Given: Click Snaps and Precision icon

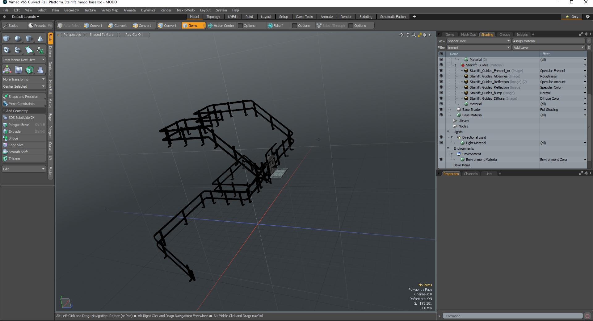Looking at the screenshot, I should point(5,97).
